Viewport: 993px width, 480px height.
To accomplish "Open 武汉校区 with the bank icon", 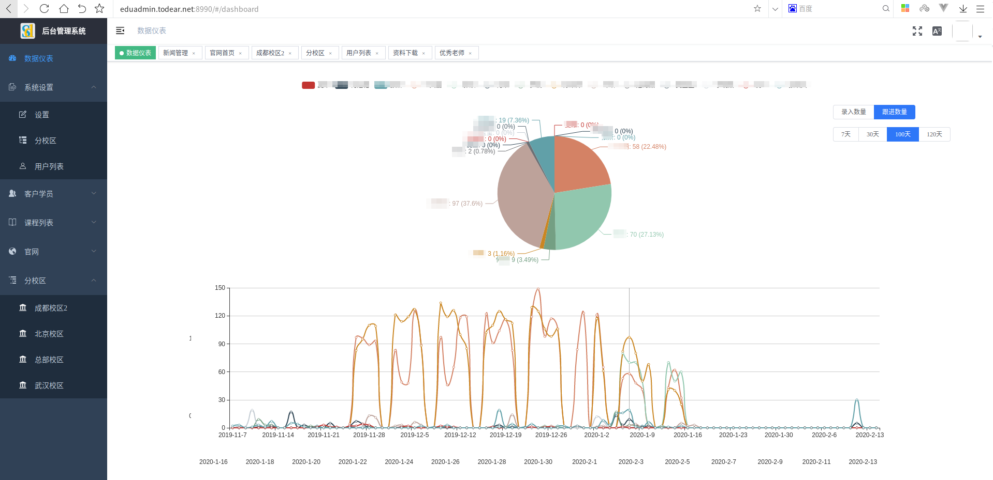I will [x=53, y=385].
